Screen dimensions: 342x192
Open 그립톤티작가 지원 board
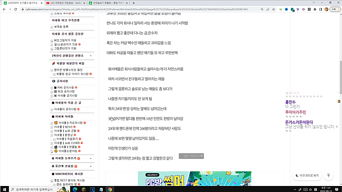point(65,48)
